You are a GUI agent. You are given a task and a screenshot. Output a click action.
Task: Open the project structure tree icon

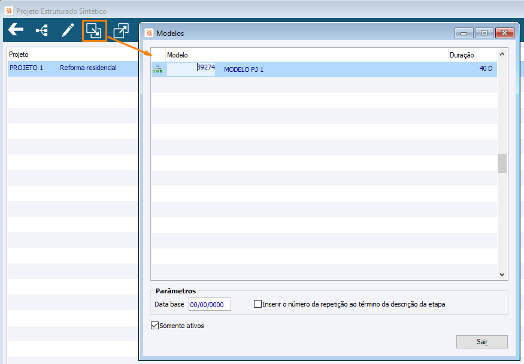42,31
